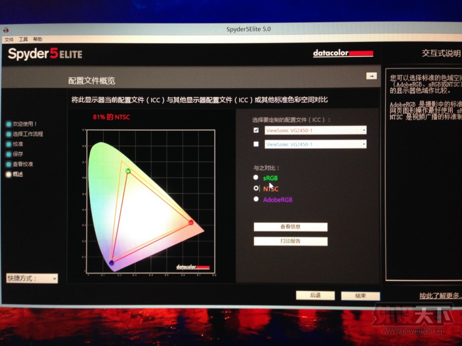Go to the 校准 step
Screen dimensions: 462x346
15,144
